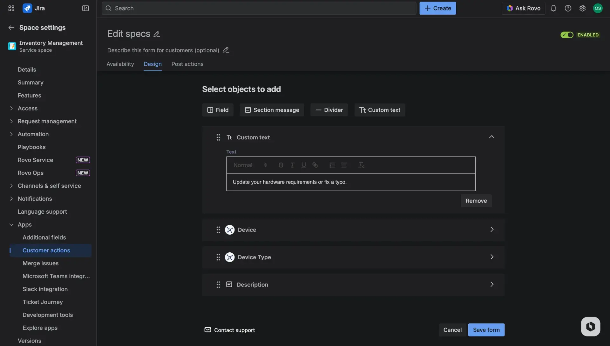Image resolution: width=610 pixels, height=346 pixels.
Task: Open the Contact support link
Action: (x=234, y=330)
